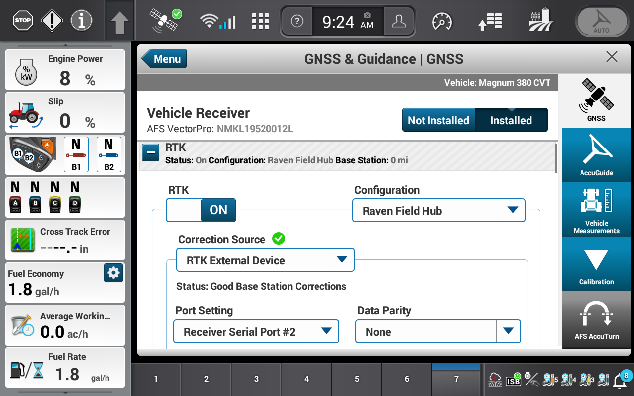Viewport: 634px width, 396px height.
Task: Tap the Slip widget
Action: coord(65,112)
